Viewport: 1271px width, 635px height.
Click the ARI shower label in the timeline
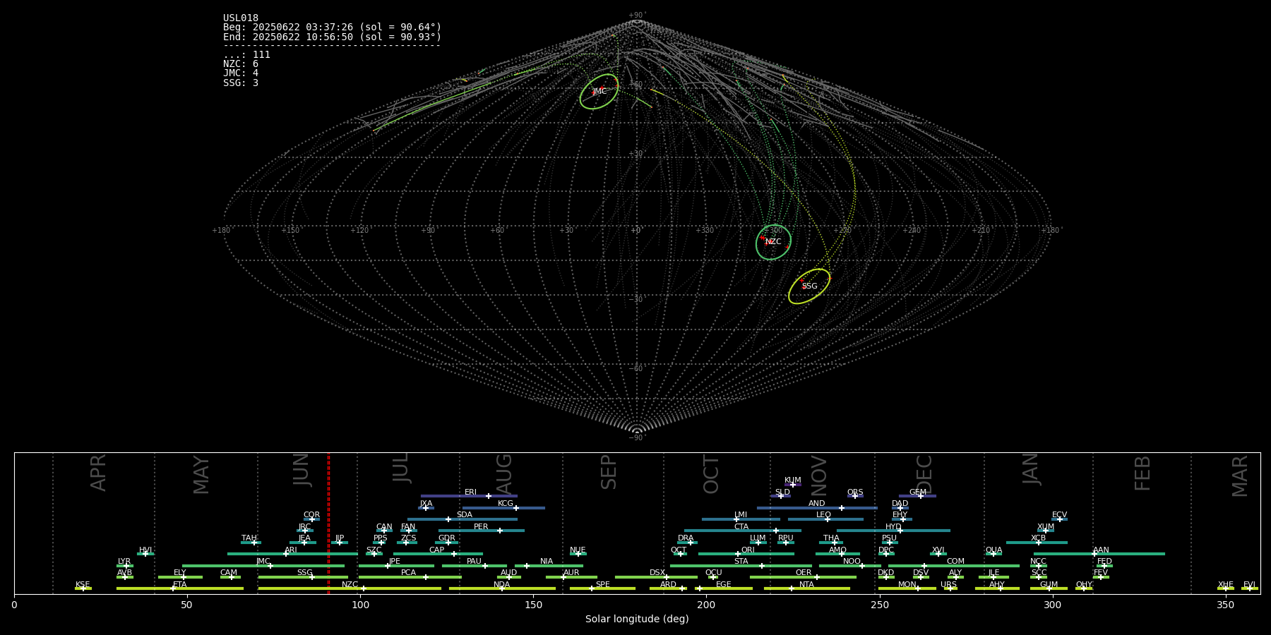(x=291, y=550)
